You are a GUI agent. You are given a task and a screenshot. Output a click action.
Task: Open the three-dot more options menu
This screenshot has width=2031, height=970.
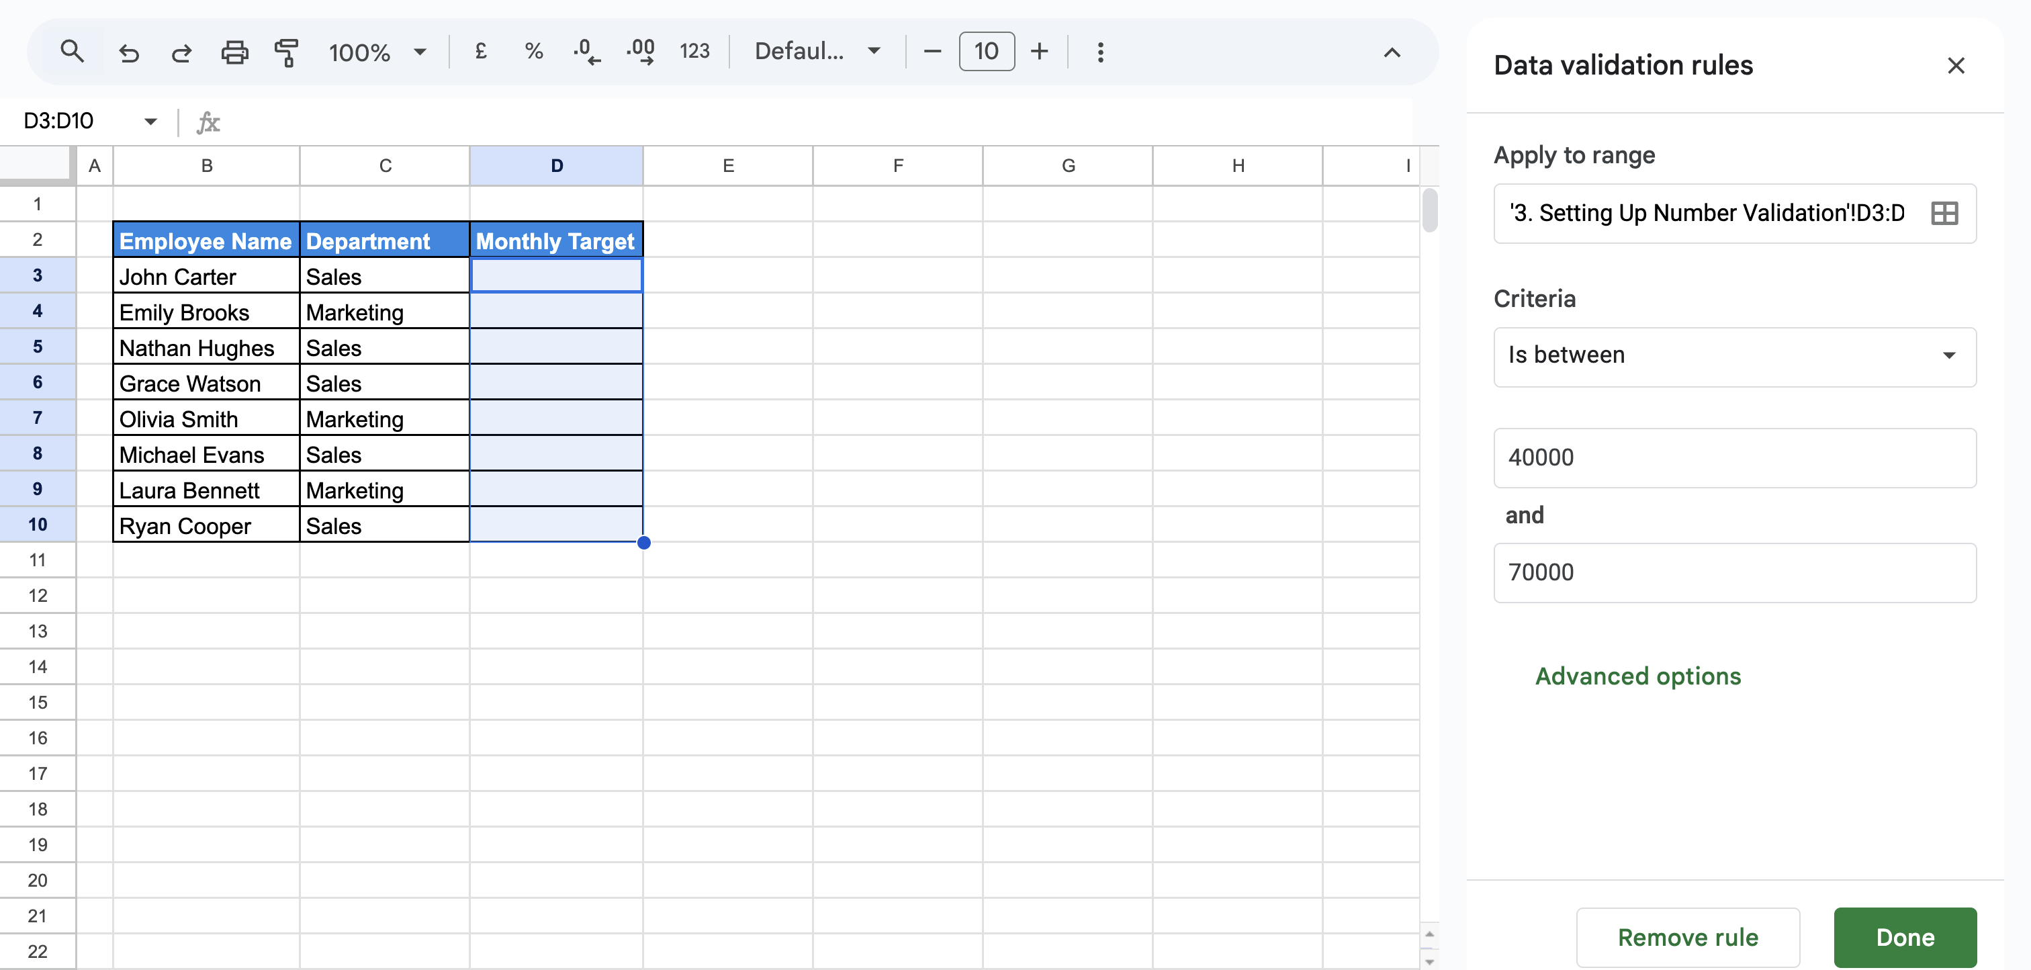(1100, 52)
